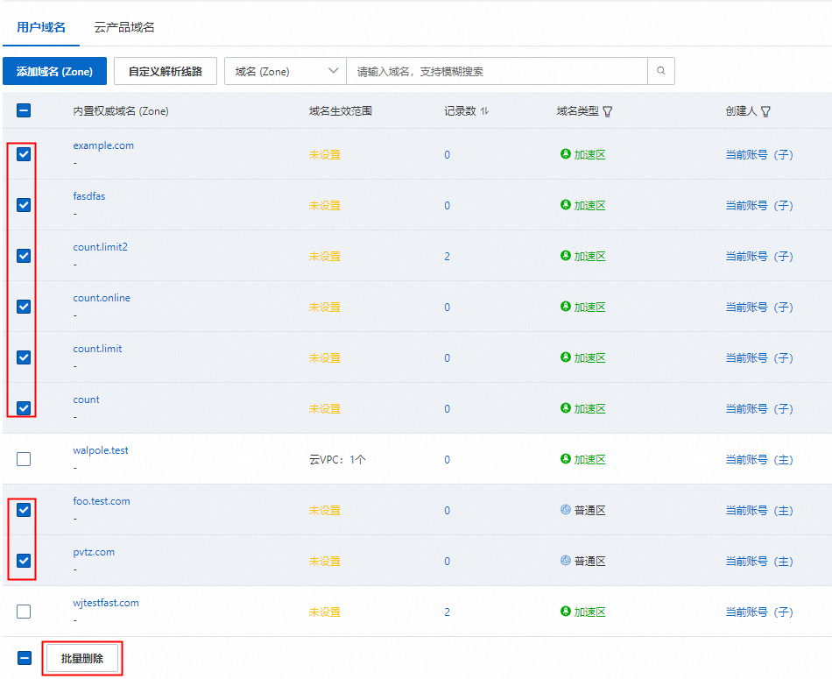Open the wjtestfast.com domain link
The image size is (832, 679).
(106, 603)
